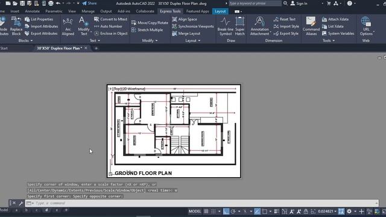This screenshot has height=217, width=386.
Task: Toggle ortho mode in status bar
Action: [226, 212]
